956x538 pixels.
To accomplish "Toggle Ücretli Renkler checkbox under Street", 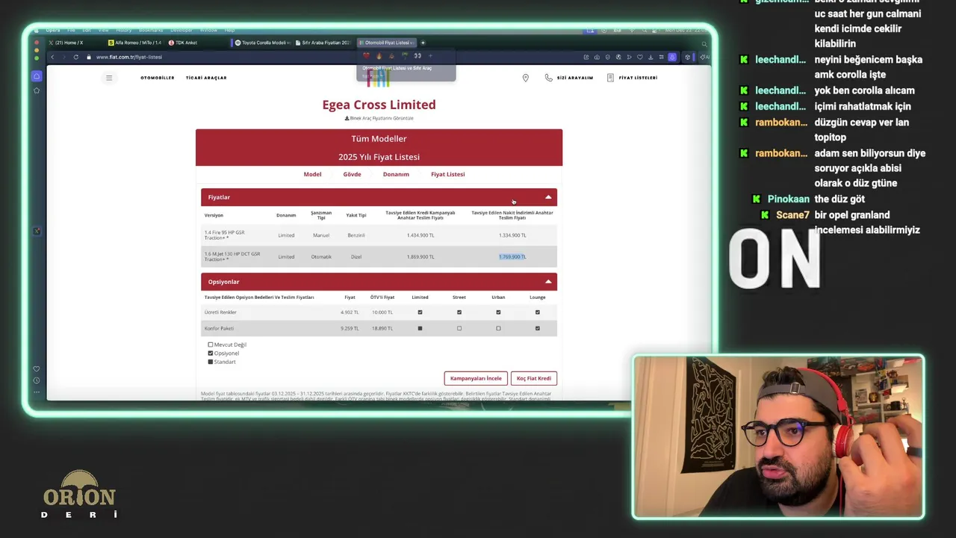I will [459, 312].
